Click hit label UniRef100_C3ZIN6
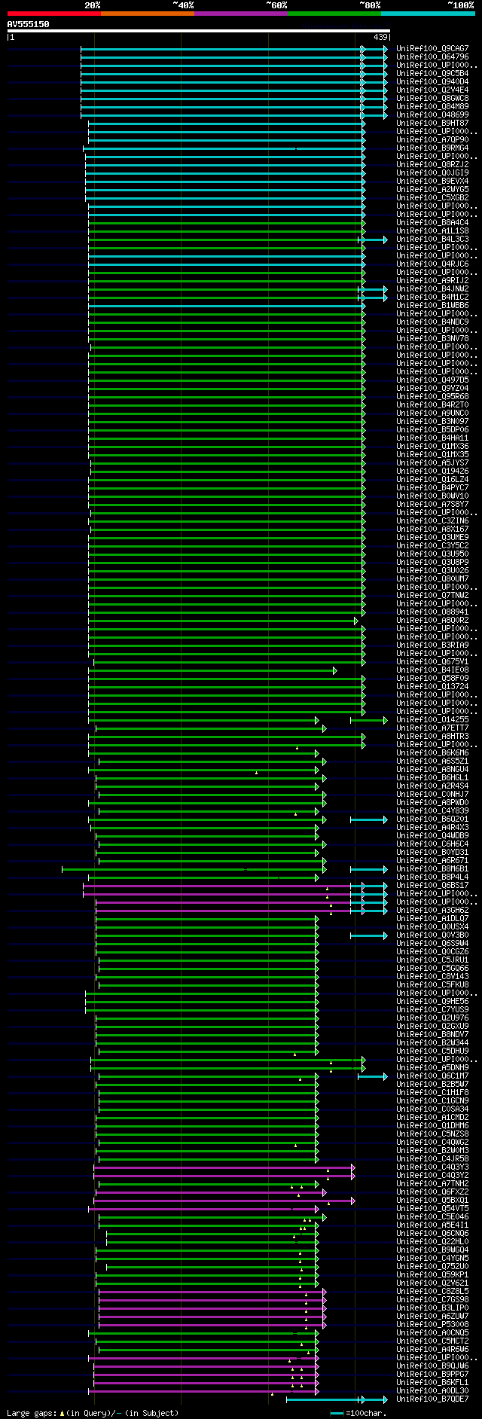 (432, 521)
